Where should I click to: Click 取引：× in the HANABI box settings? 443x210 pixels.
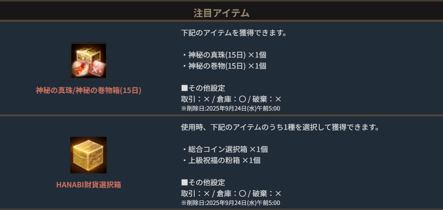pyautogui.click(x=195, y=193)
